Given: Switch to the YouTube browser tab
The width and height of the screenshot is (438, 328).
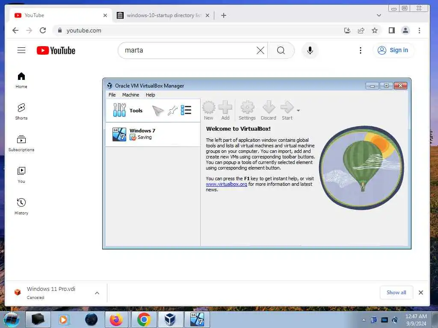Looking at the screenshot, I should click(61, 15).
